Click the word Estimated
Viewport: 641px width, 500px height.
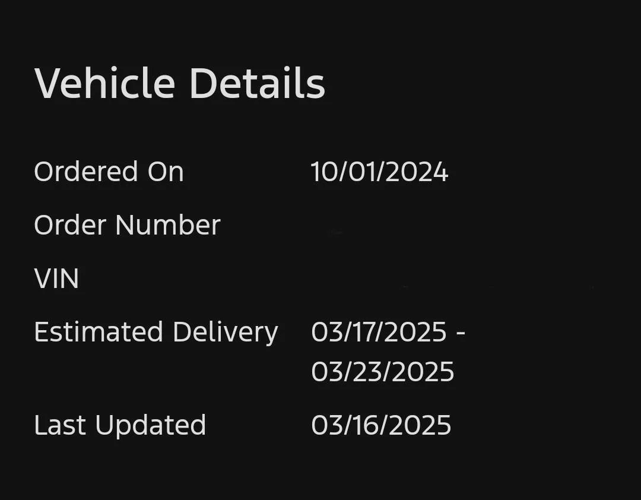pos(99,332)
